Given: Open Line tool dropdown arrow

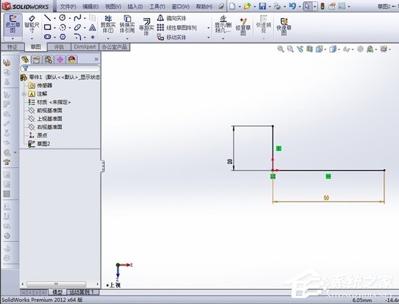Looking at the screenshot, I should pos(55,18).
